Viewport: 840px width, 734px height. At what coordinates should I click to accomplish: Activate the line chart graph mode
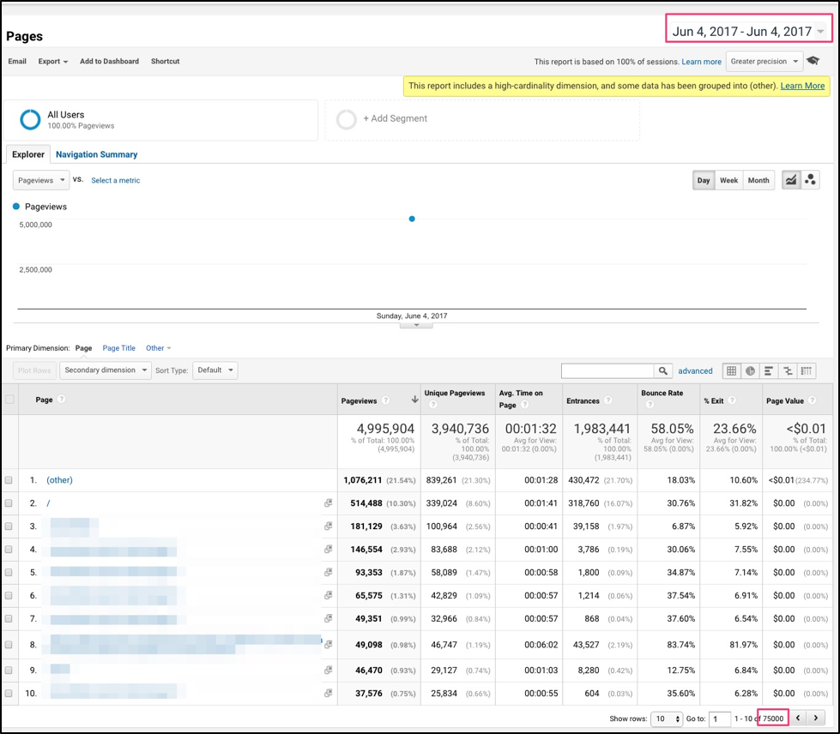pos(791,180)
